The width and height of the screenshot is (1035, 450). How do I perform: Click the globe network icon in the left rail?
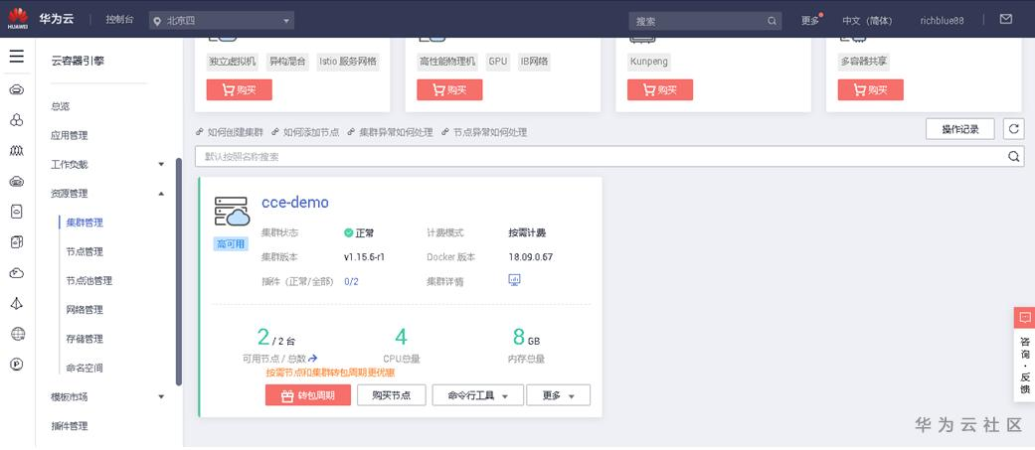[x=18, y=334]
